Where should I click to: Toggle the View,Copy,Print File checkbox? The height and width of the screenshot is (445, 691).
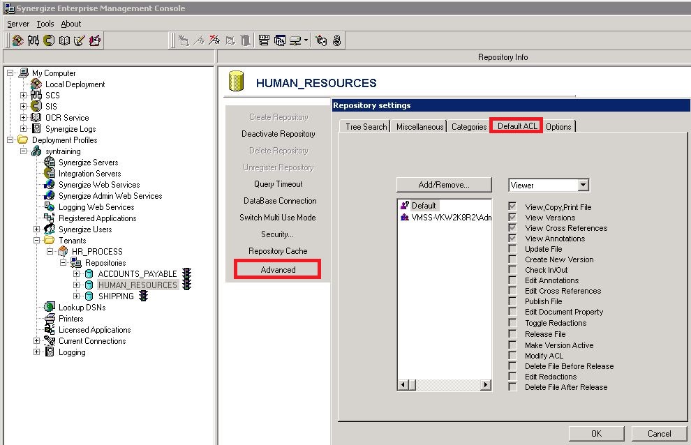[x=512, y=206]
